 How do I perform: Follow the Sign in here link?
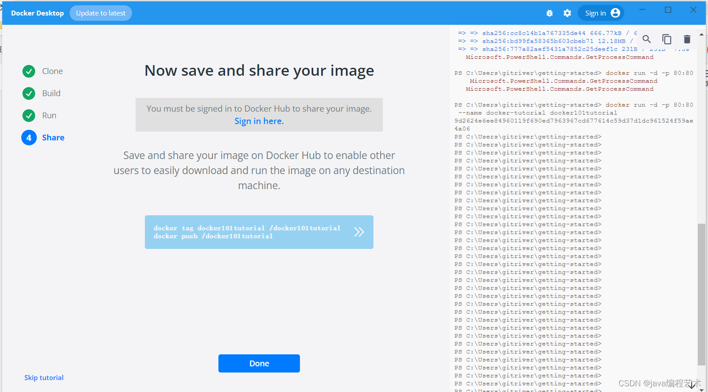(259, 121)
